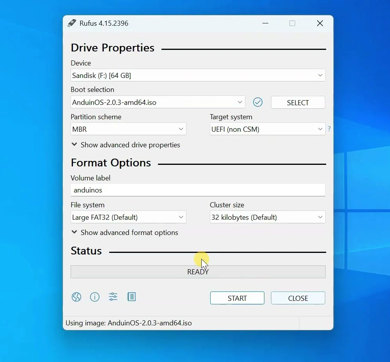The width and height of the screenshot is (390, 362).
Task: Show the log list icon
Action: 131,297
